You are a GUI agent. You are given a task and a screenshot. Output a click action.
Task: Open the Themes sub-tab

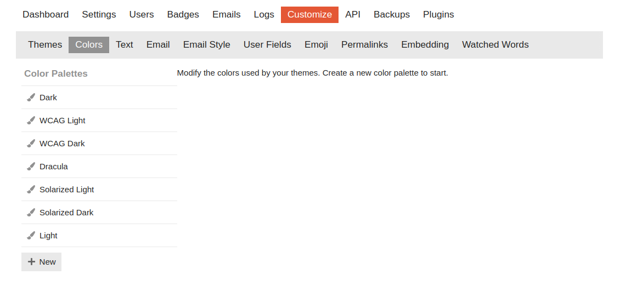pyautogui.click(x=45, y=45)
